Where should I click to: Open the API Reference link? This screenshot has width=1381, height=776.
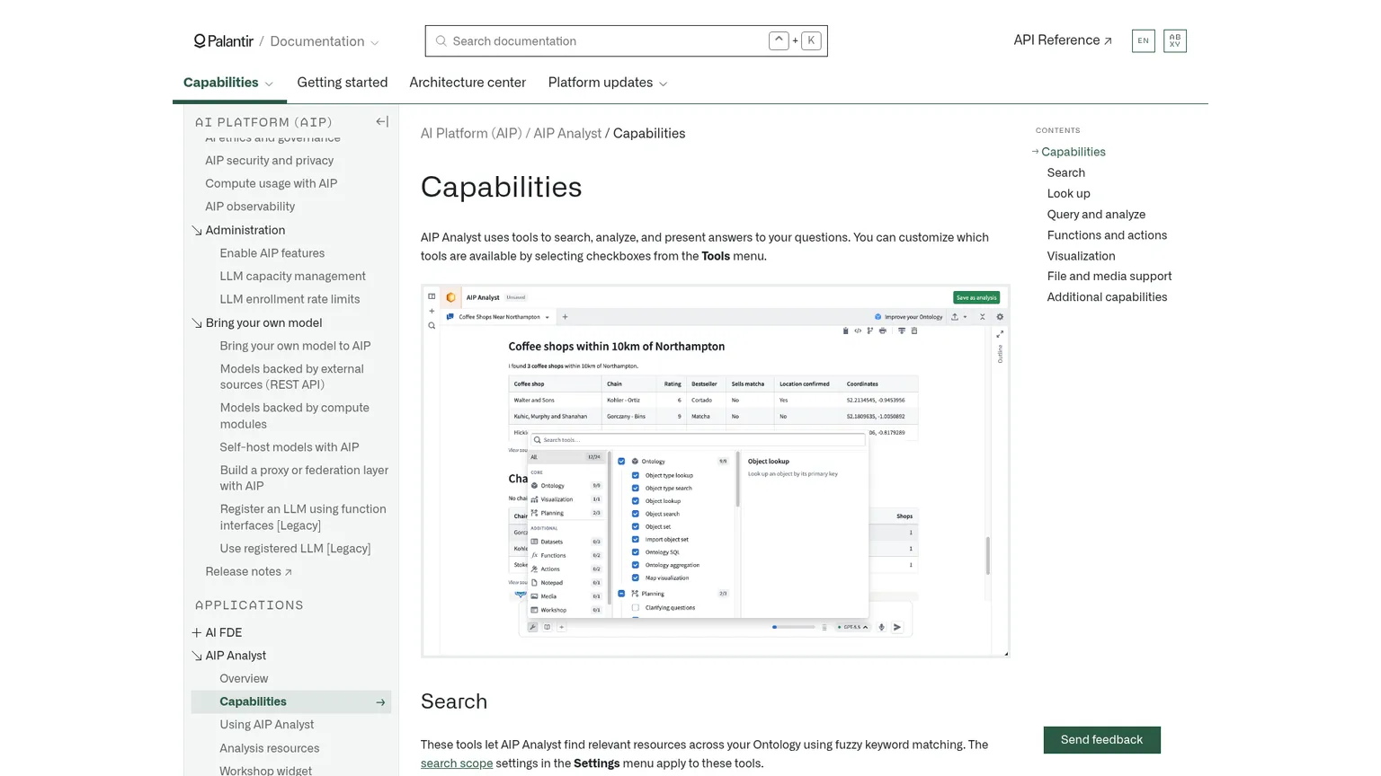point(1063,40)
